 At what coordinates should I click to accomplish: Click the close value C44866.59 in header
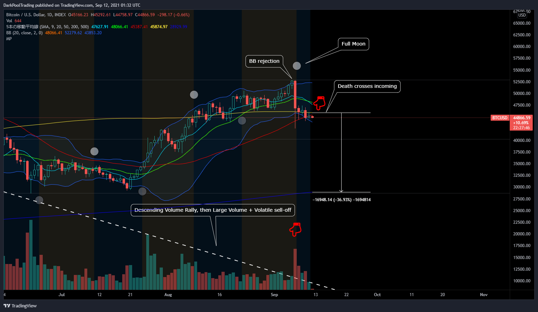tap(145, 15)
